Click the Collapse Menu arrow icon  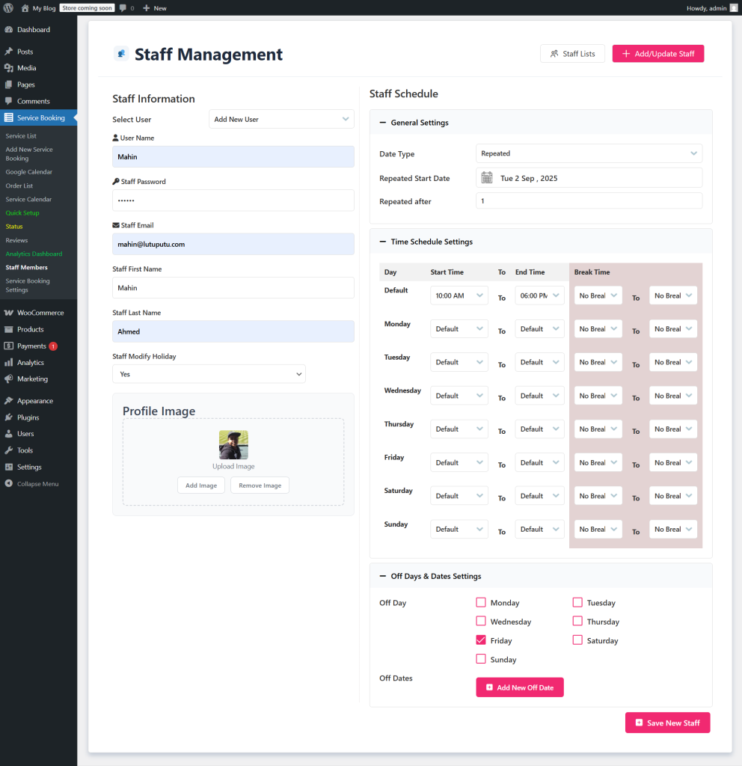click(x=9, y=484)
